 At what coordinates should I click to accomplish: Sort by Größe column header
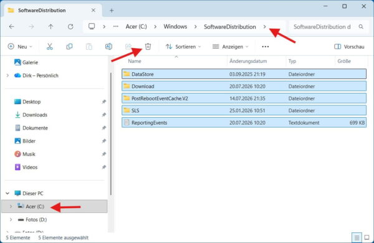(x=344, y=61)
